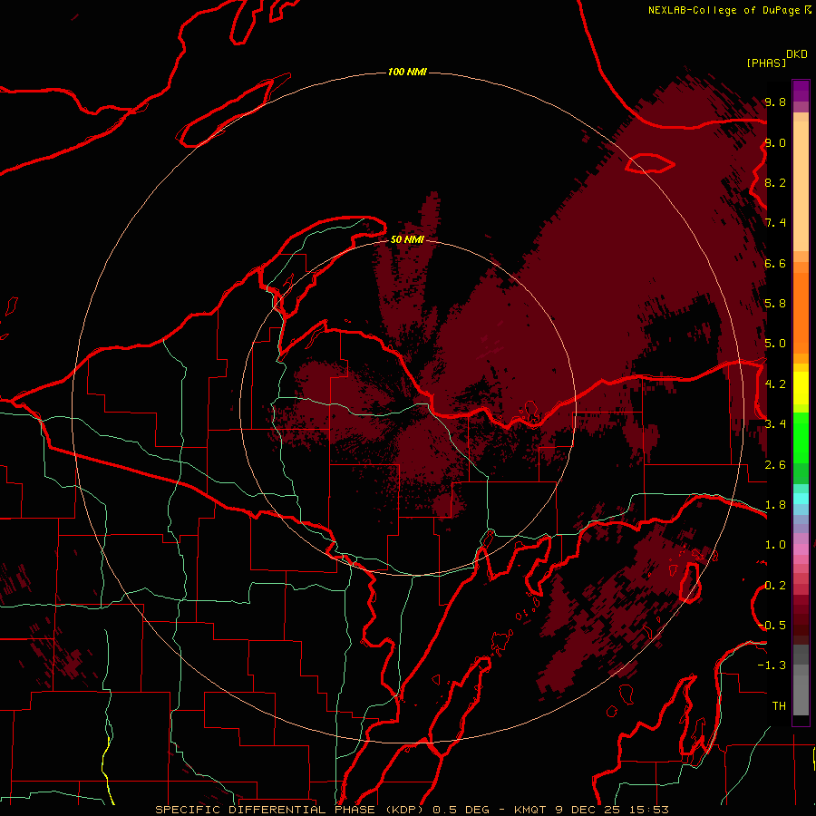Click the 1.0 scale value
Viewport: 816px width, 816px height.
click(775, 545)
